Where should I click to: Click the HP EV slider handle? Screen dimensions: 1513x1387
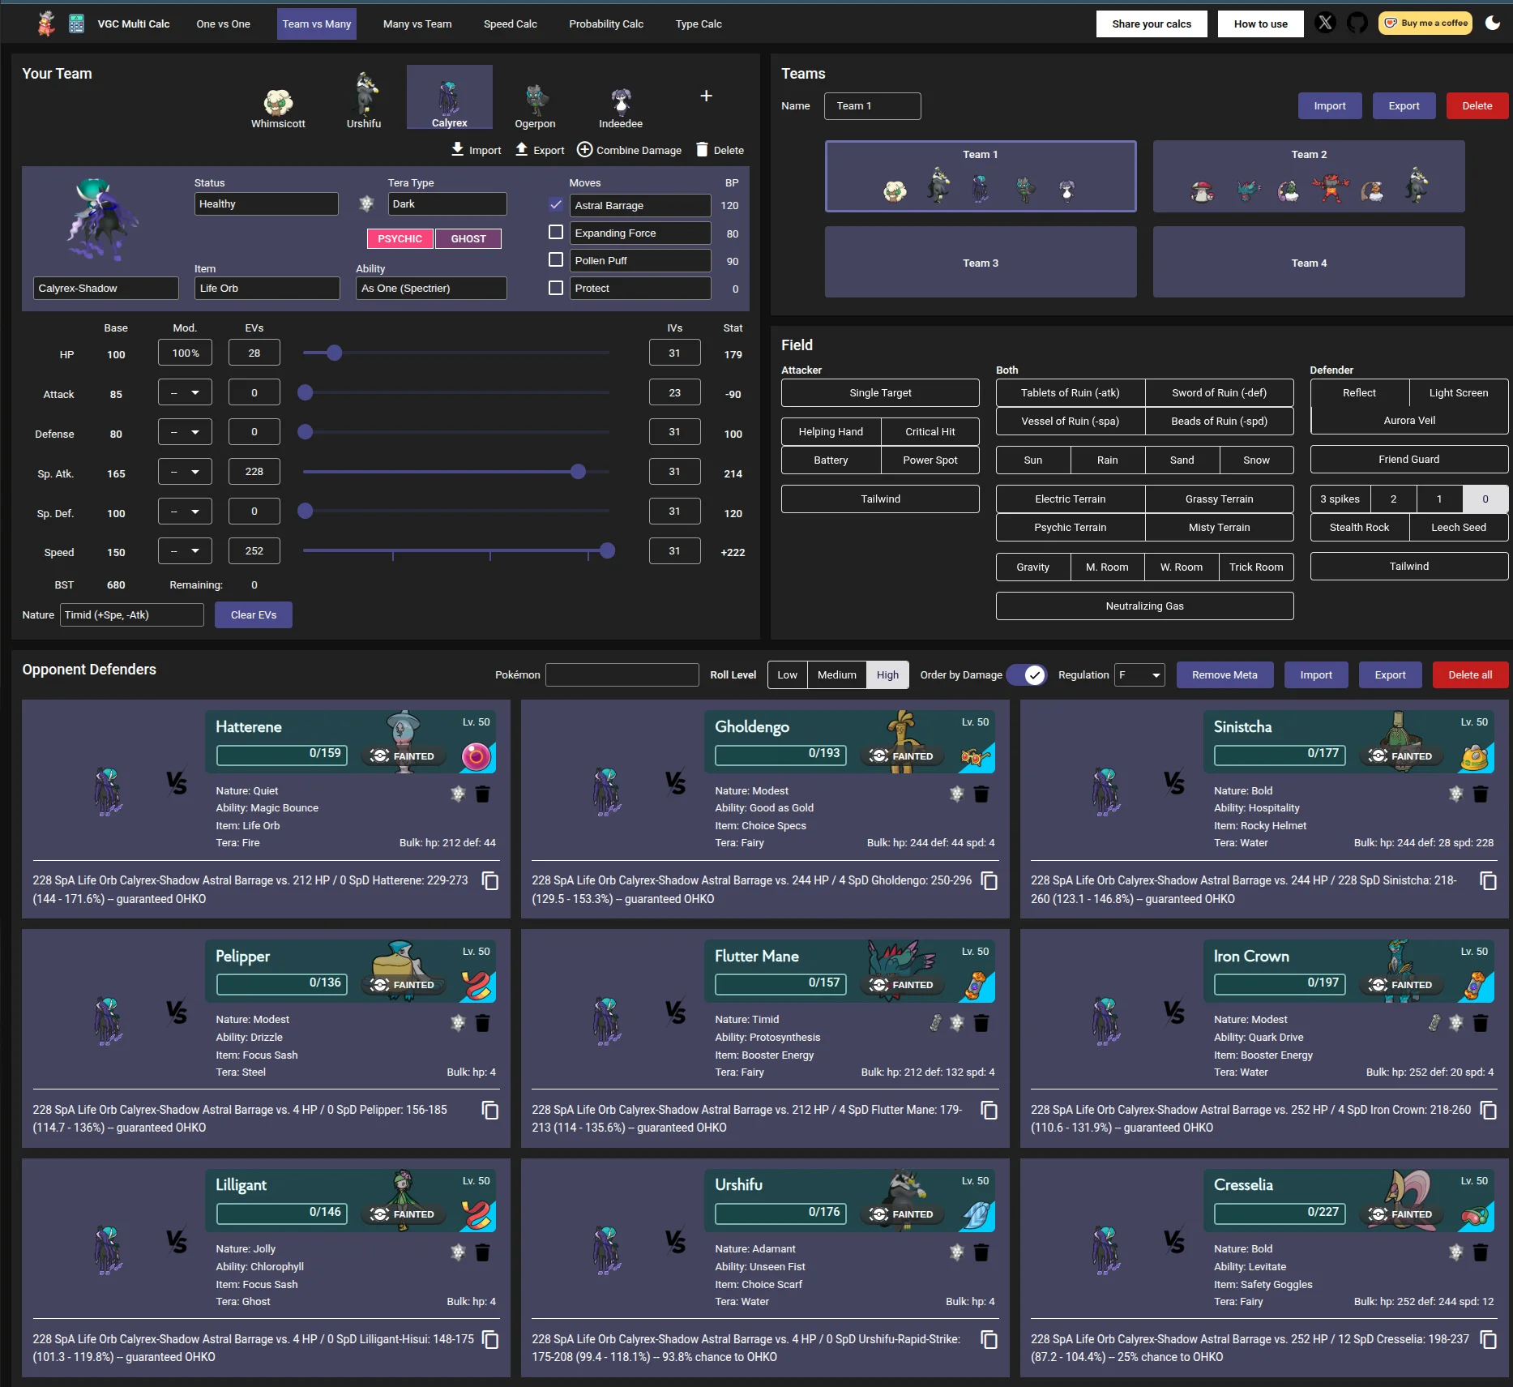[x=334, y=353]
